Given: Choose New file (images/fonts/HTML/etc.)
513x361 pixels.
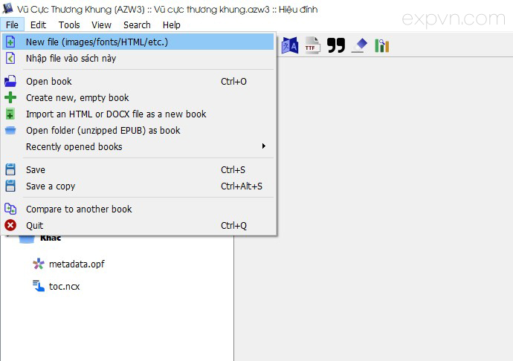Looking at the screenshot, I should [97, 42].
